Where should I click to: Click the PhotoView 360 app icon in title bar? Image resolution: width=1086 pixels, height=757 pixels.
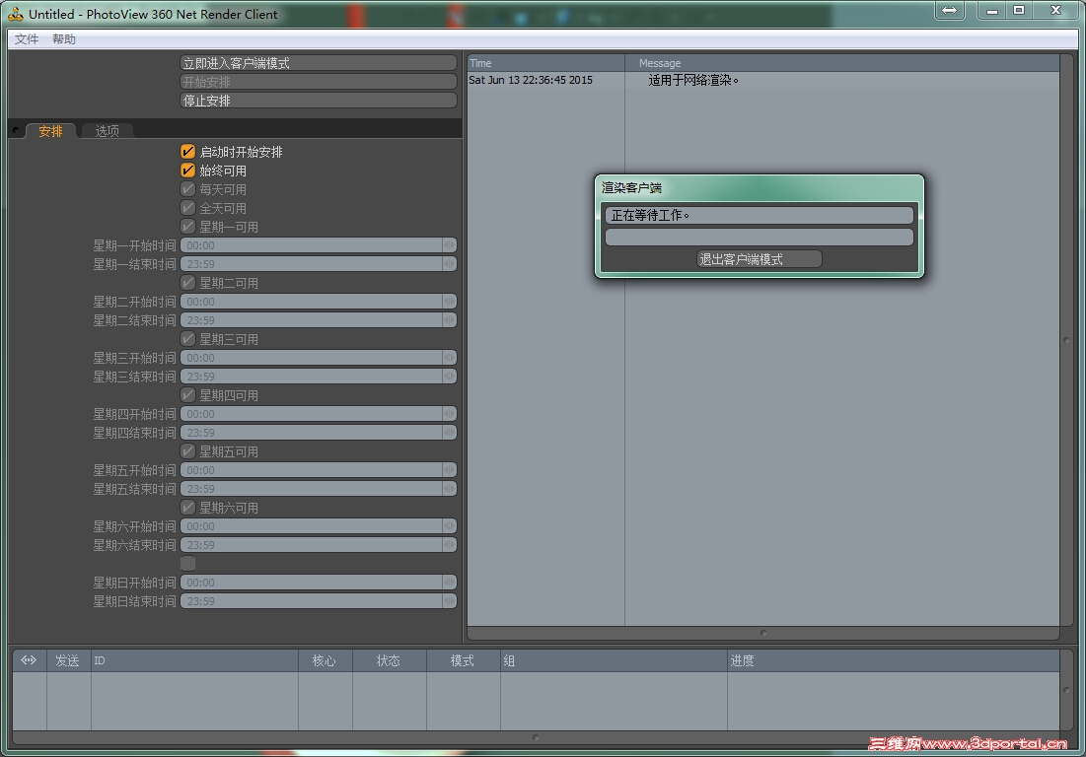15,14
